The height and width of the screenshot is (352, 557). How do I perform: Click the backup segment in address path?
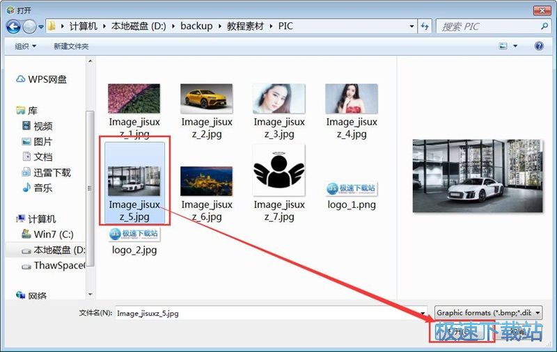(x=196, y=26)
